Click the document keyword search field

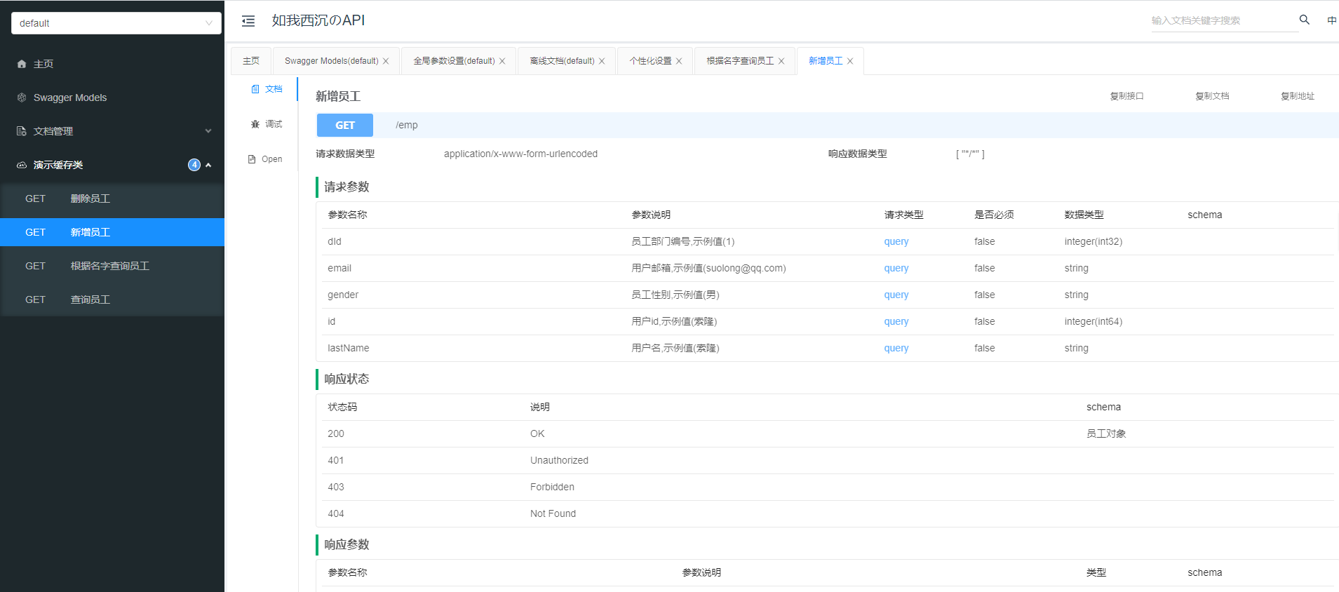[1224, 20]
